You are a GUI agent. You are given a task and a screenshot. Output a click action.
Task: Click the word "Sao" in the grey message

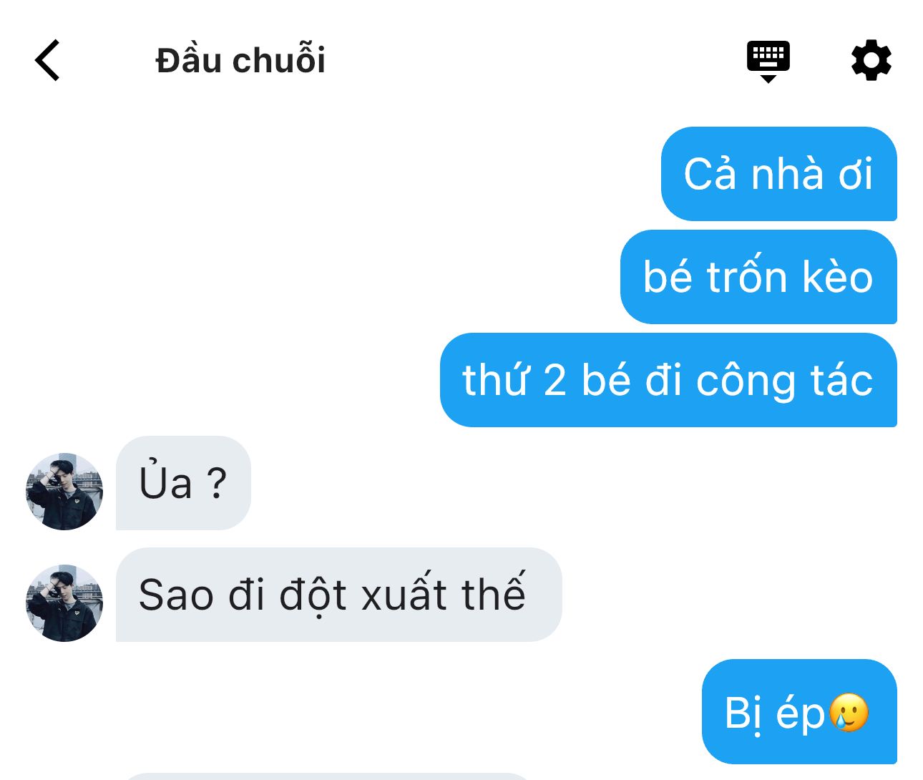coord(176,595)
